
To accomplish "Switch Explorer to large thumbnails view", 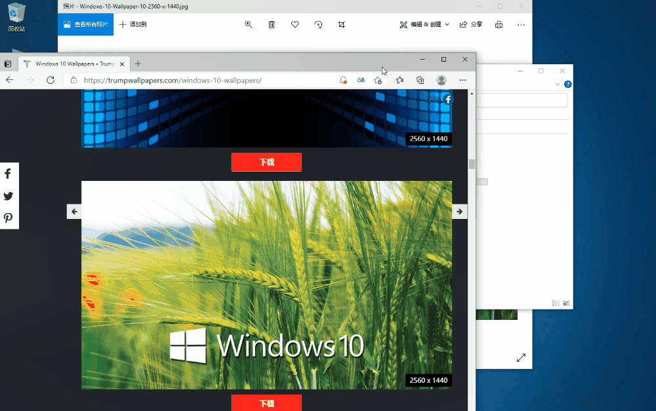I will tap(566, 303).
